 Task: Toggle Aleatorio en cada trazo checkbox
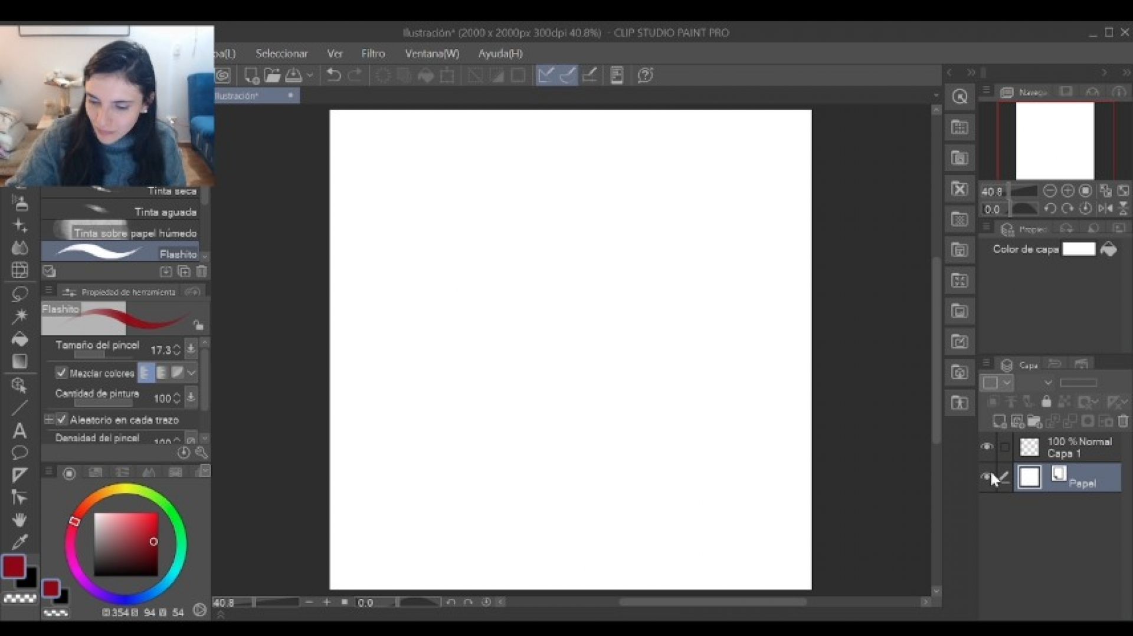pos(62,420)
